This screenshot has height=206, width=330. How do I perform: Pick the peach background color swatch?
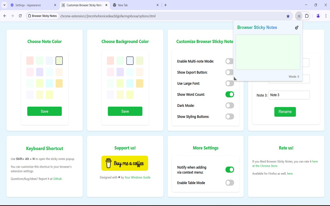coord(140,72)
